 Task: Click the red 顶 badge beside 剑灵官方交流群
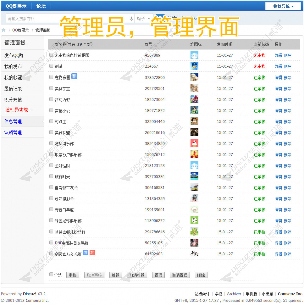point(92,253)
